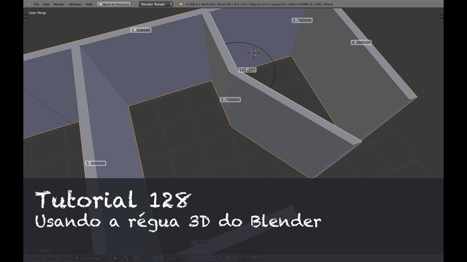Screen dimensions: 467x262
Task: Open the Info editor type selector icon
Action: [28, 4]
